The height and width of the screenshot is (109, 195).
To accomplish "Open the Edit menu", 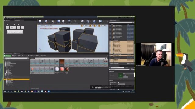I will 7,19.
